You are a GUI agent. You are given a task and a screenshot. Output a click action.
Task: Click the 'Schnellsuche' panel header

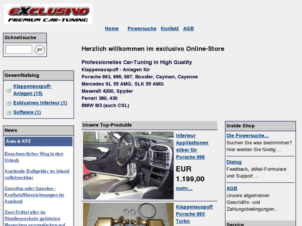25,38
